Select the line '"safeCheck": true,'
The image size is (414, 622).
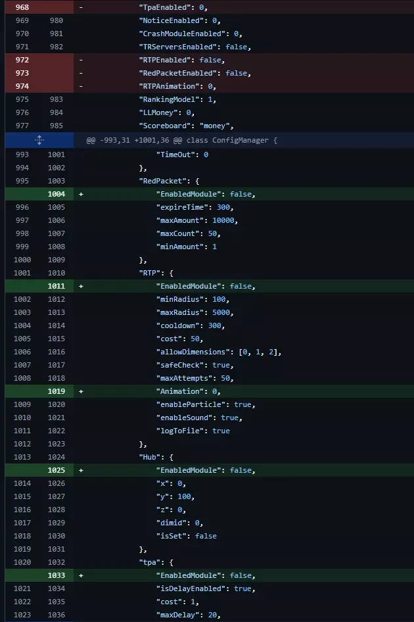click(195, 364)
